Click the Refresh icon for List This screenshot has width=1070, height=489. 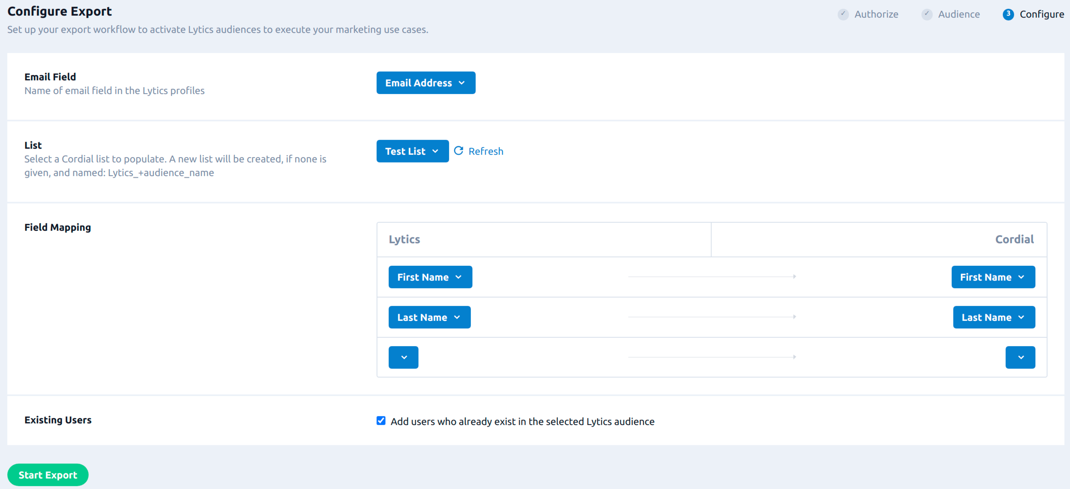(458, 150)
